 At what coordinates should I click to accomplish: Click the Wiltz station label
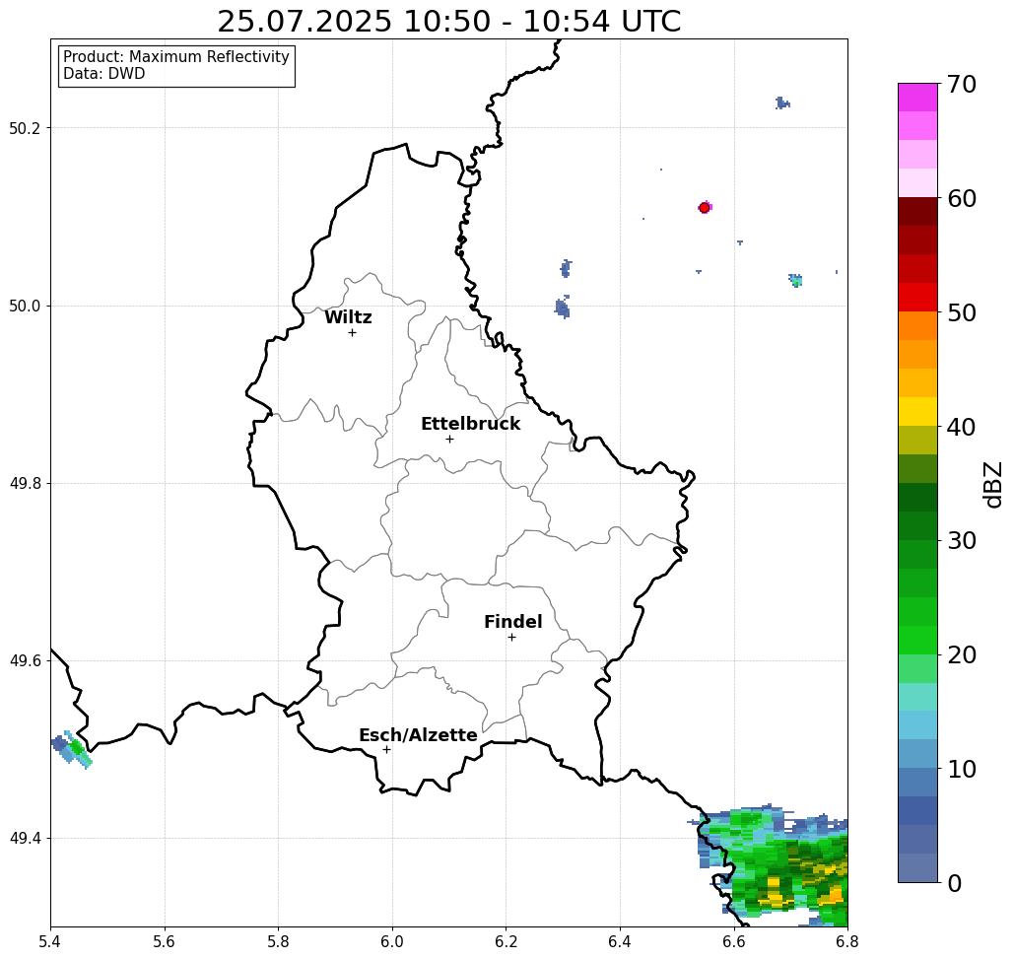point(348,317)
